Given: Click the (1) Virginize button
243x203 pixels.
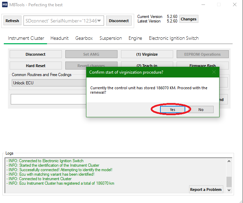Looking at the screenshot, I should pyautogui.click(x=147, y=54).
